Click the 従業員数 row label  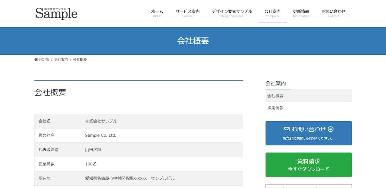point(58,164)
